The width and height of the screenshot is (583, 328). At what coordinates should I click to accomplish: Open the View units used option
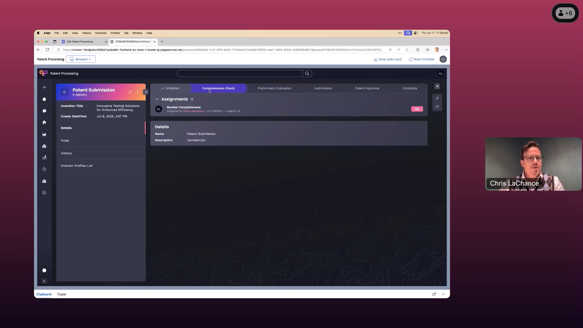pyautogui.click(x=388, y=59)
